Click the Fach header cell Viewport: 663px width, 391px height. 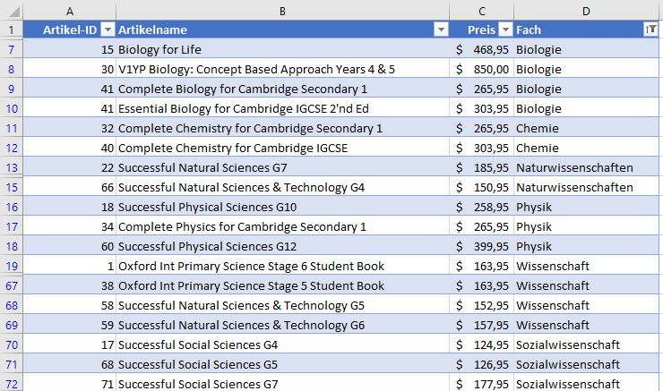(x=586, y=30)
